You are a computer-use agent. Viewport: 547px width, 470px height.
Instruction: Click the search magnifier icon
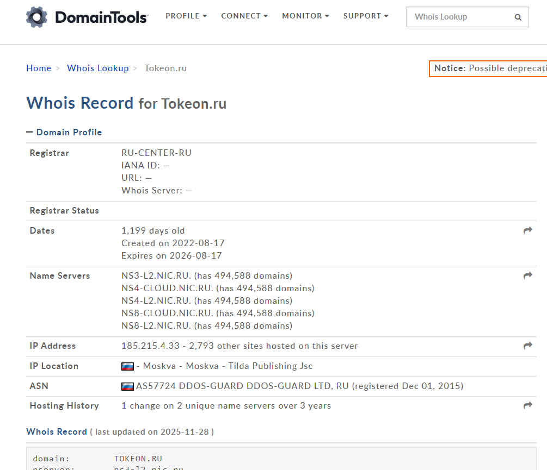point(518,17)
